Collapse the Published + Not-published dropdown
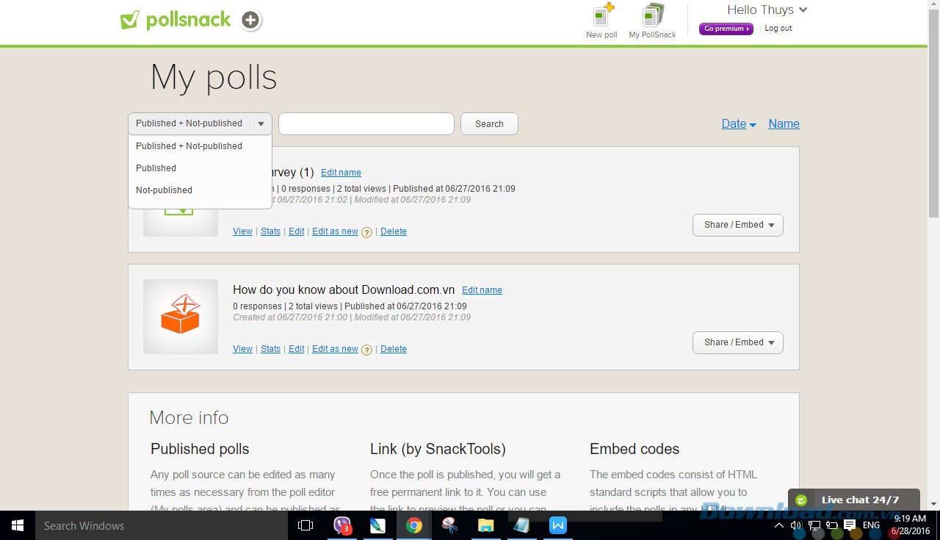940x540 pixels. coord(261,124)
